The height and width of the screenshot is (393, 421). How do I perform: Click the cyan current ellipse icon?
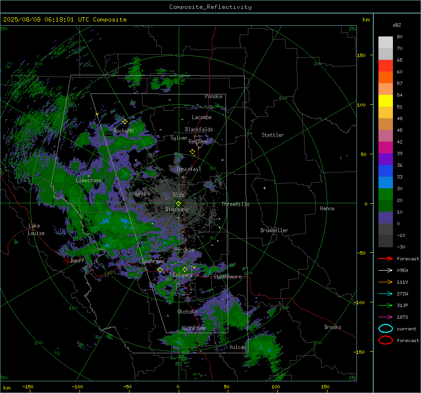[385, 329]
